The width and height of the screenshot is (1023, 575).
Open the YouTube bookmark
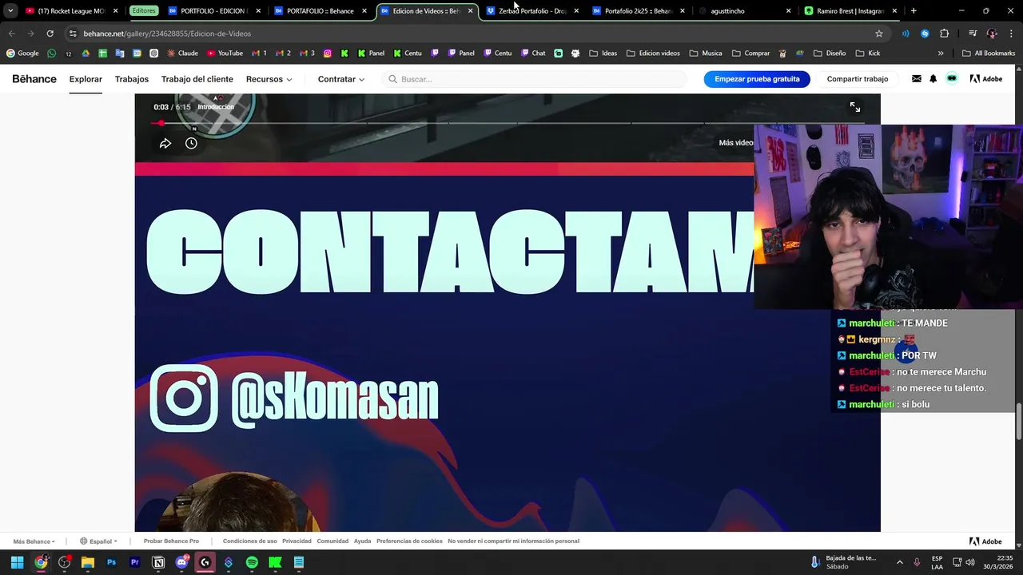pos(225,54)
